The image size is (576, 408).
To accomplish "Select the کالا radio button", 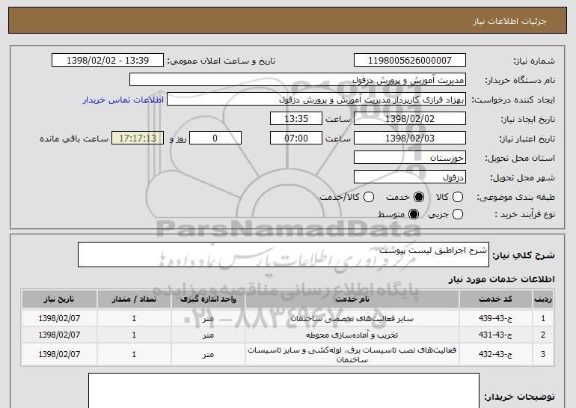I will [458, 197].
